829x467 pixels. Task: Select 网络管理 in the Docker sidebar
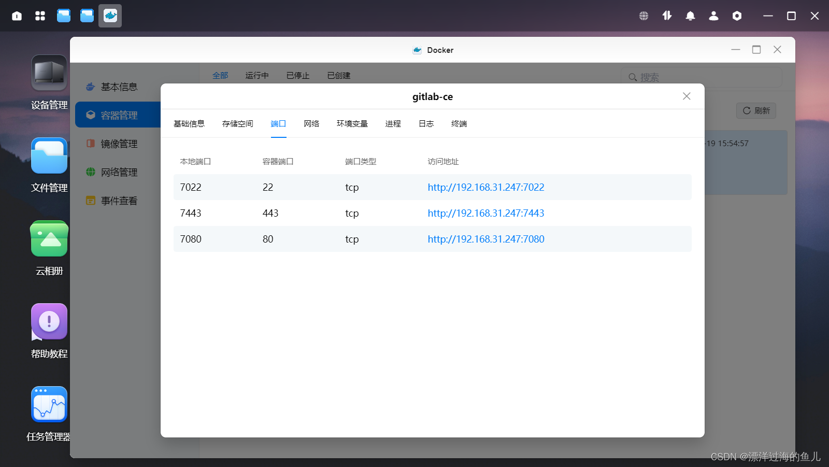click(119, 172)
